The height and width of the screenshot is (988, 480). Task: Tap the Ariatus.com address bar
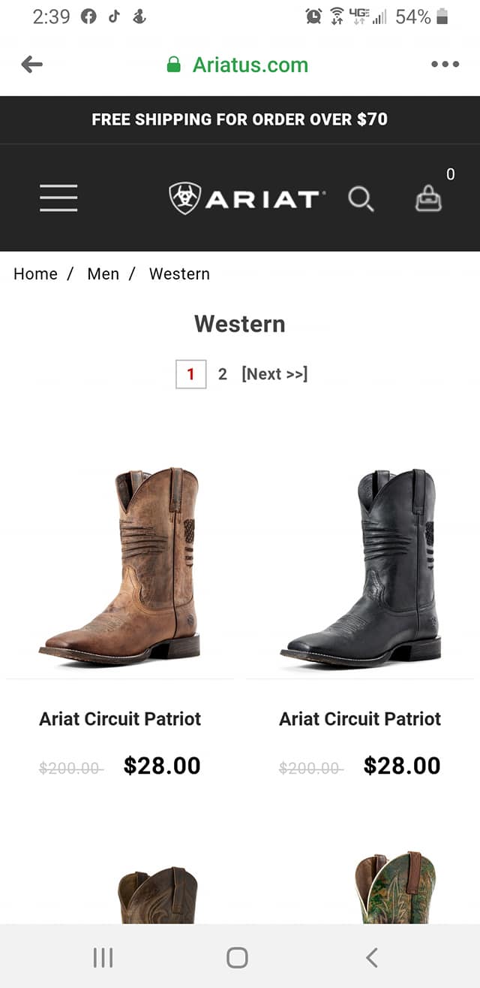click(x=250, y=65)
